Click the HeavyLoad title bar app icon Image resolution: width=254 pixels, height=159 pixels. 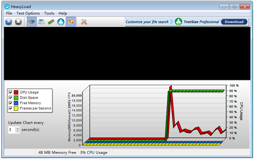(x=7, y=6)
